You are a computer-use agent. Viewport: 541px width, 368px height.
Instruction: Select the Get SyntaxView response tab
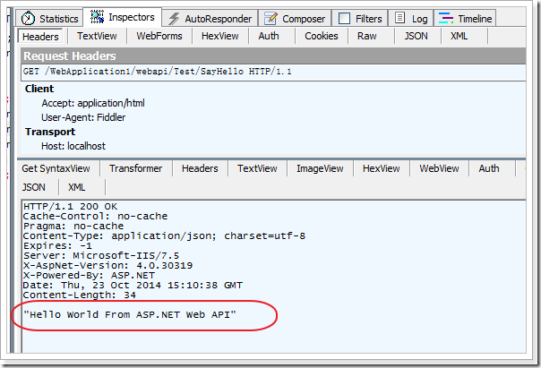[x=56, y=168]
